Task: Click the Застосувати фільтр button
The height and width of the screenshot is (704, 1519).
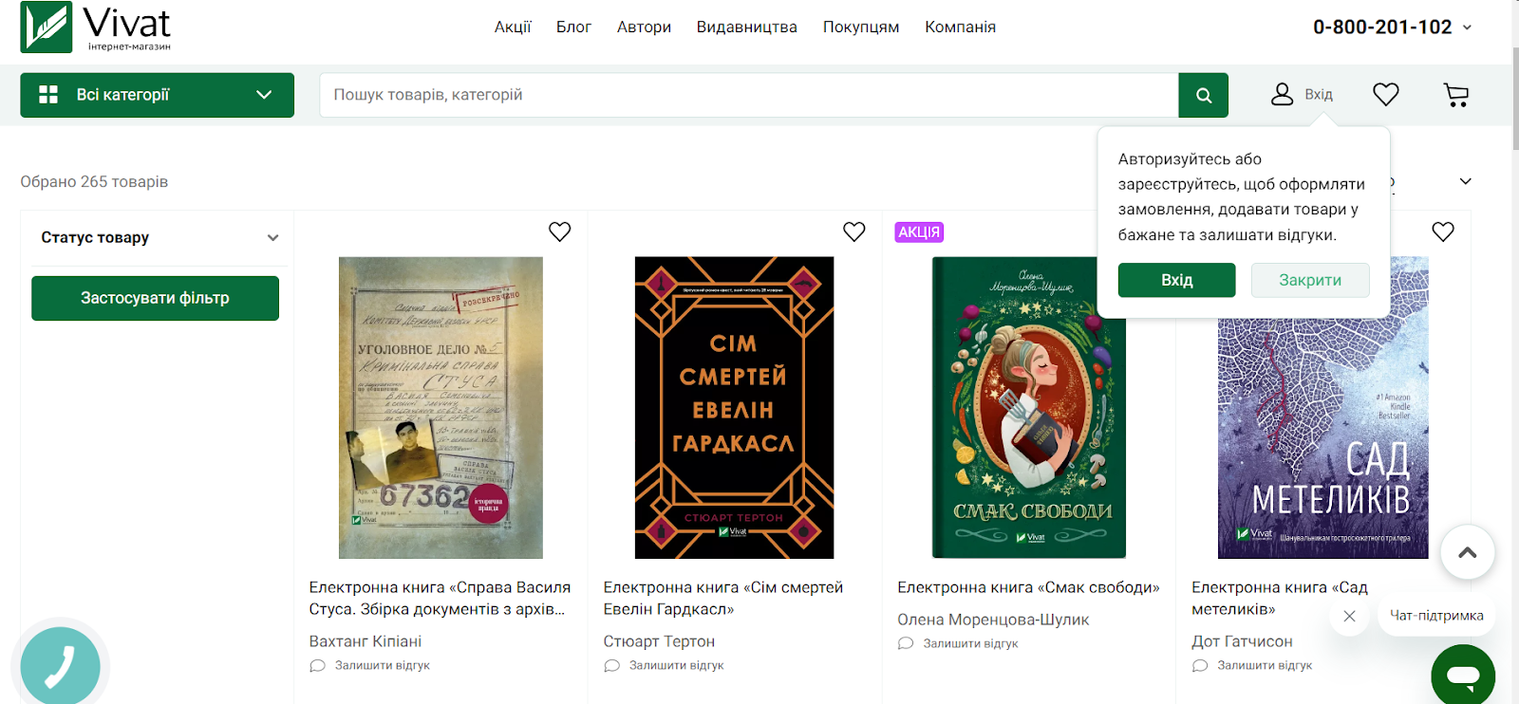Action: (x=155, y=298)
